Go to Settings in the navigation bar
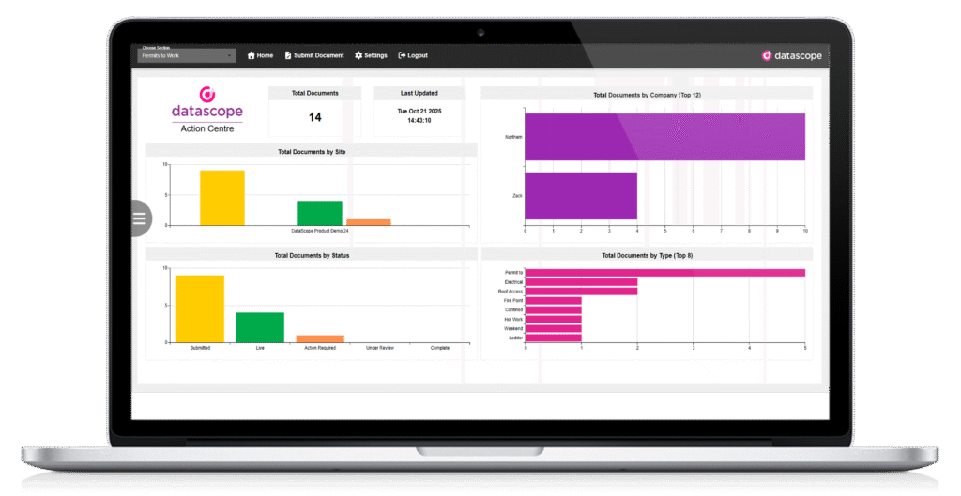The width and height of the screenshot is (961, 496). (x=375, y=55)
